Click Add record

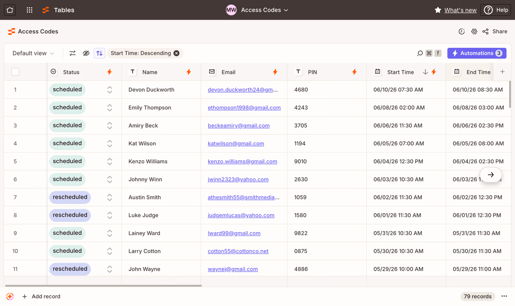pos(41,297)
